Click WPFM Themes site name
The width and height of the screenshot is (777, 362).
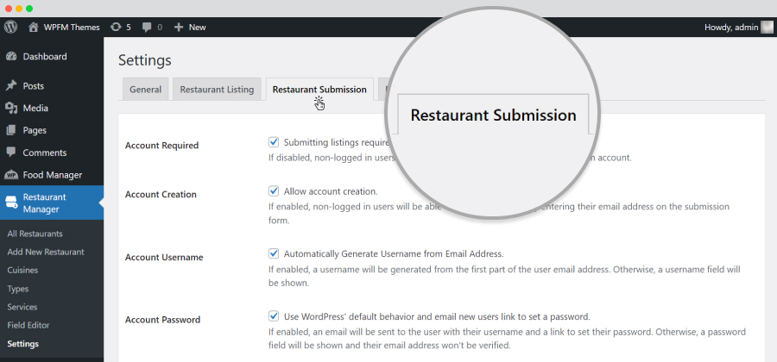coord(72,28)
